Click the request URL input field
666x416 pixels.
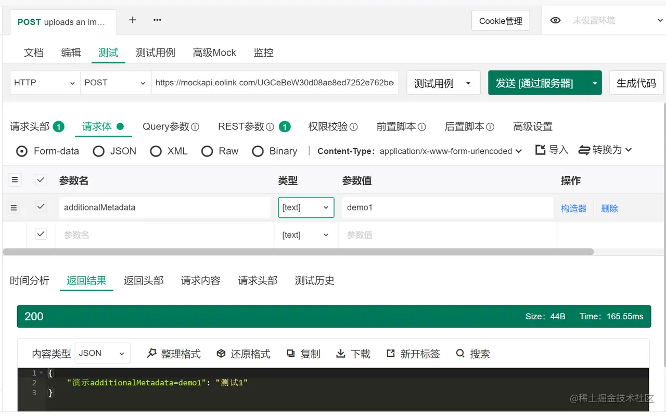coord(275,83)
